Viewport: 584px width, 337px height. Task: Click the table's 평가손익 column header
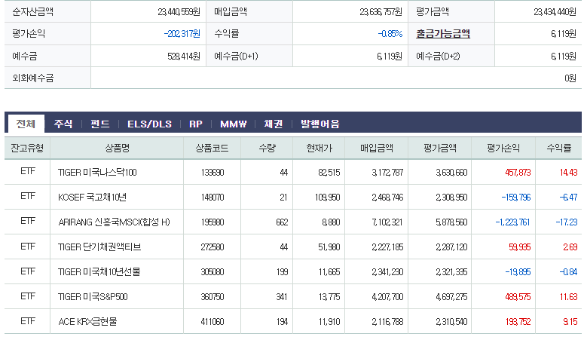pyautogui.click(x=503, y=149)
